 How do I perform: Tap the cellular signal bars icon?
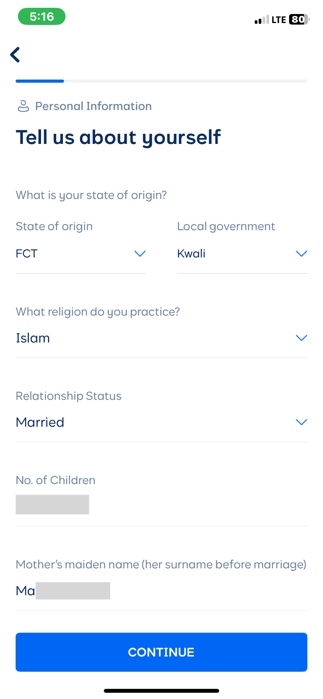[x=262, y=20]
